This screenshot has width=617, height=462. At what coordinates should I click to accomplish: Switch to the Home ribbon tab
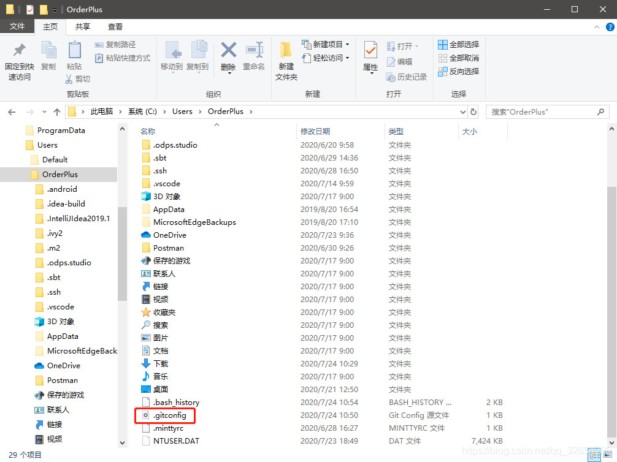click(x=50, y=27)
